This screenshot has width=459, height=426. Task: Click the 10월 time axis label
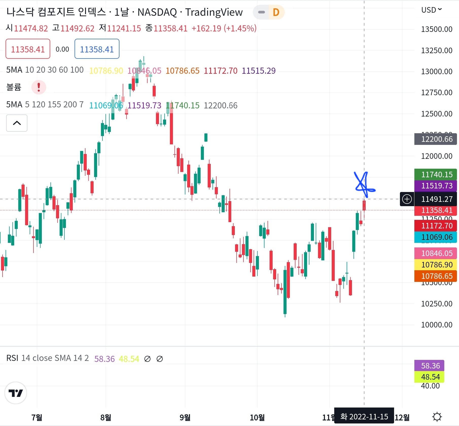(257, 417)
